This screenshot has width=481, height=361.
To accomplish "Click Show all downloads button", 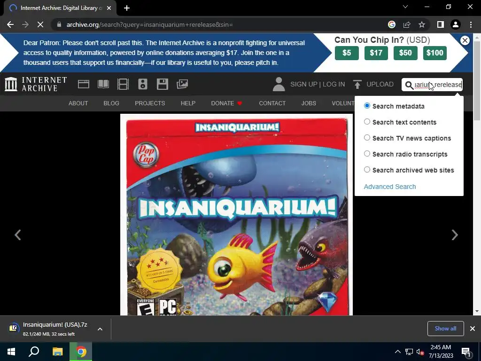I will click(x=445, y=329).
